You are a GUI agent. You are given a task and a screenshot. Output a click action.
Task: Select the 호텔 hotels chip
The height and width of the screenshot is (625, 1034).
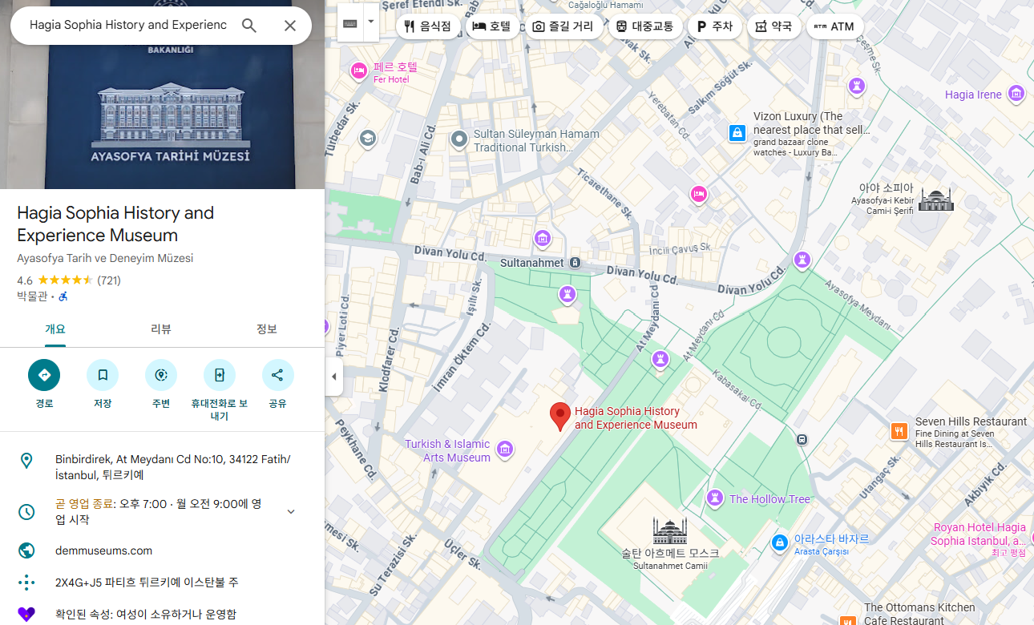point(492,26)
